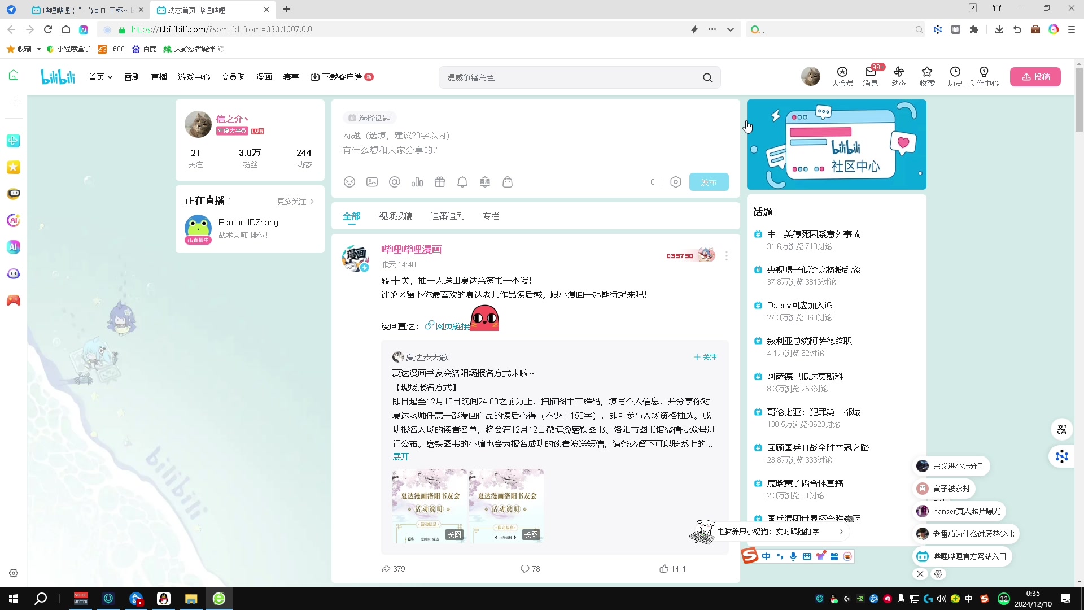Open the 哔哩哔哩漫画 author name
The image size is (1084, 610).
[x=411, y=249]
